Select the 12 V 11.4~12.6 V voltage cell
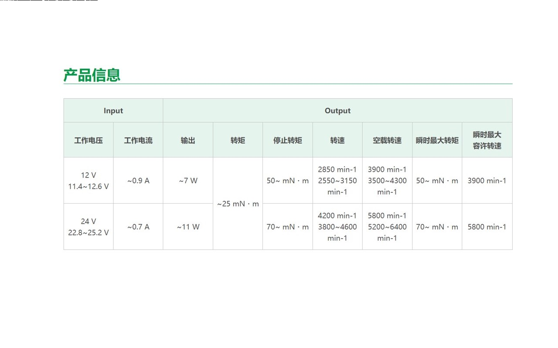The image size is (558, 348). [x=88, y=181]
